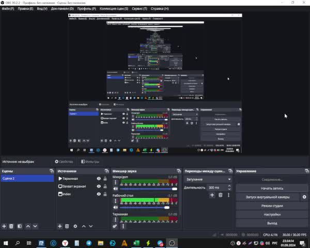Undock the Переходы между сценами panel

tap(230, 171)
